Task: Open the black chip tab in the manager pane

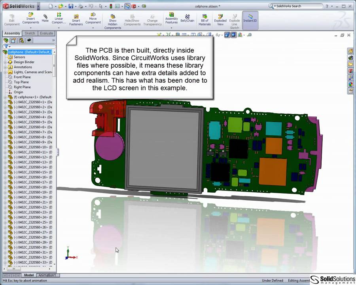Action: click(x=29, y=40)
